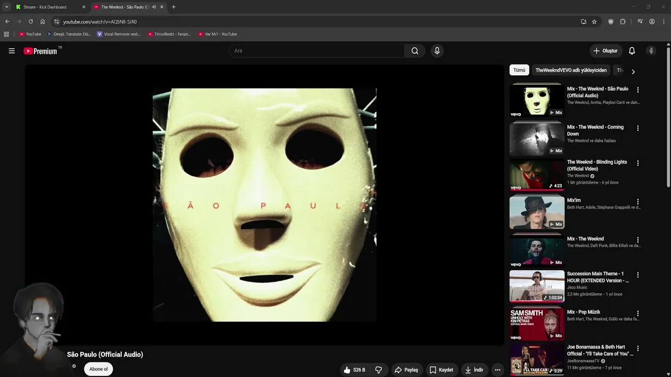Expand the tab search dropdown arrow
This screenshot has height=377, width=671.
point(6,7)
